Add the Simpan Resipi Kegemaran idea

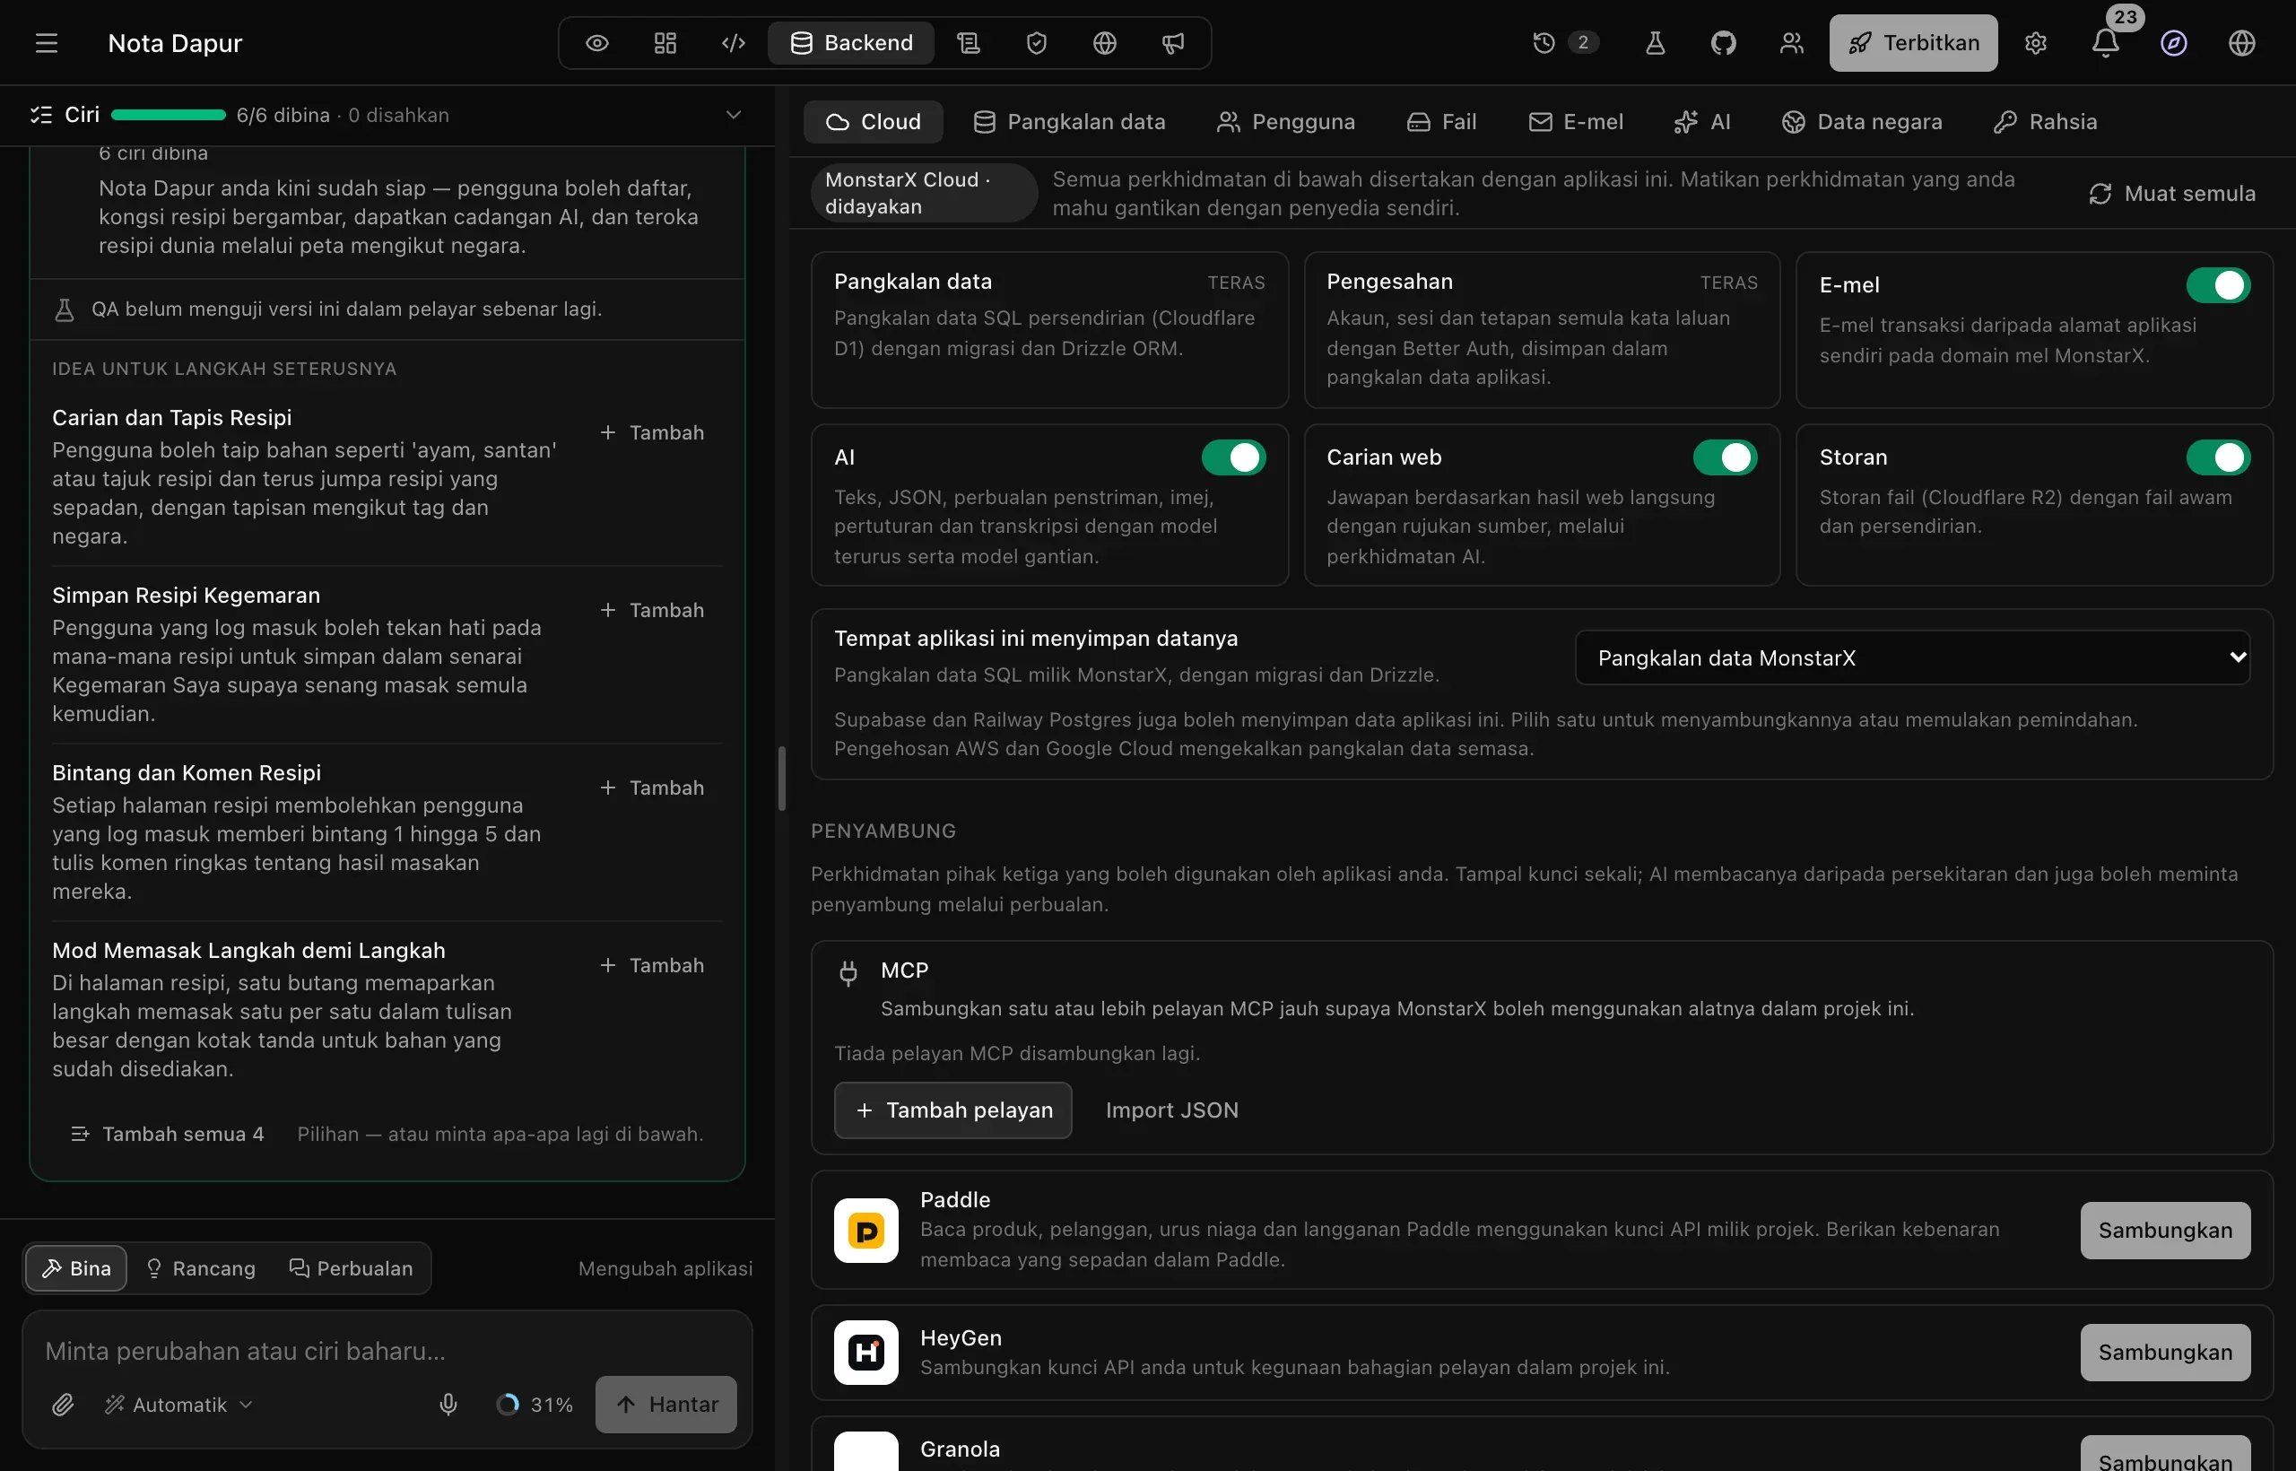click(x=652, y=610)
